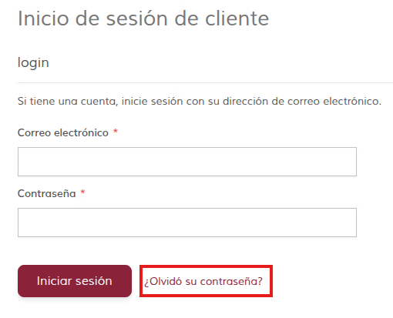Screen dimensions: 393x318
Task: Click the divider line under login
Action: pos(205,82)
